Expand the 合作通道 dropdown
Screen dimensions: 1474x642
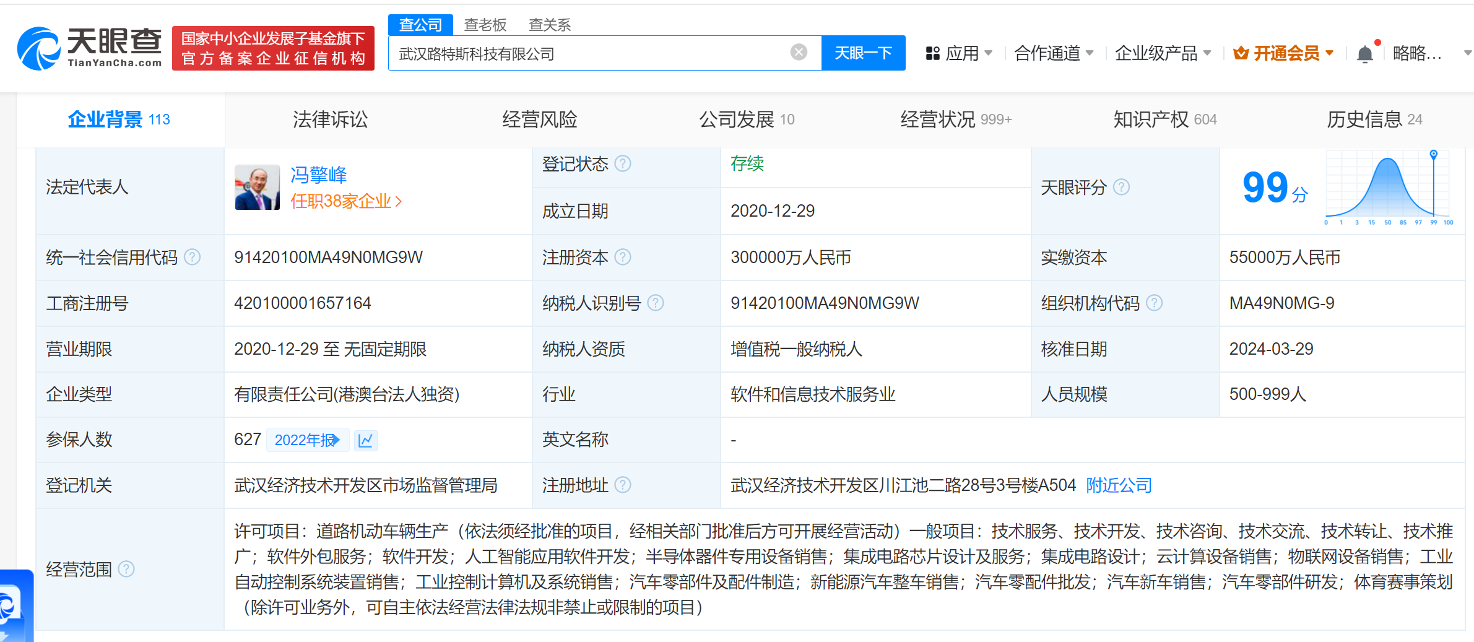1053,54
